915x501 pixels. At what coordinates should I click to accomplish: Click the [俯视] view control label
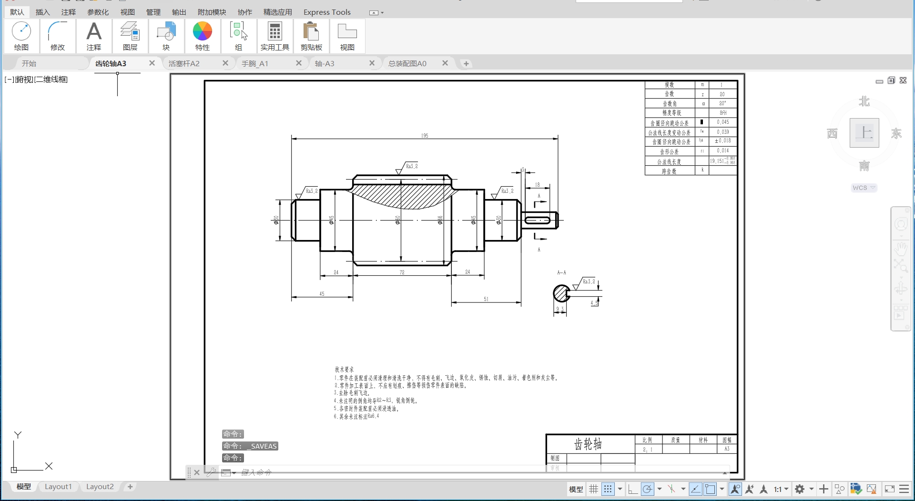coord(25,80)
